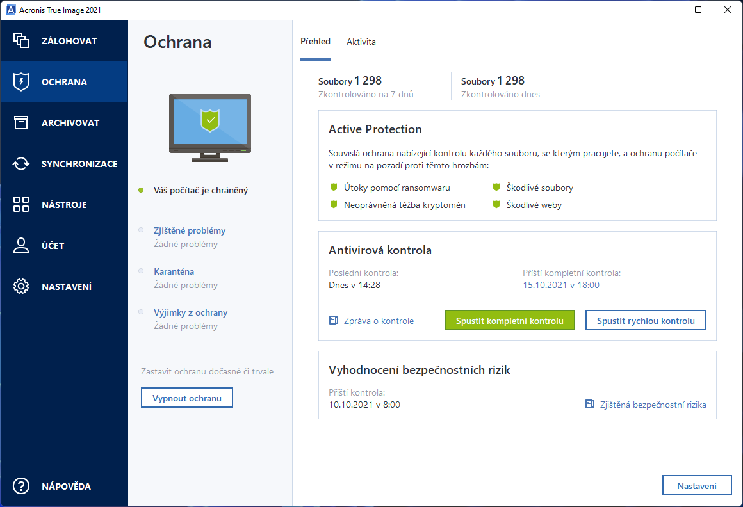Click the green status dot beside Váš počítač
The height and width of the screenshot is (507, 743).
[141, 190]
